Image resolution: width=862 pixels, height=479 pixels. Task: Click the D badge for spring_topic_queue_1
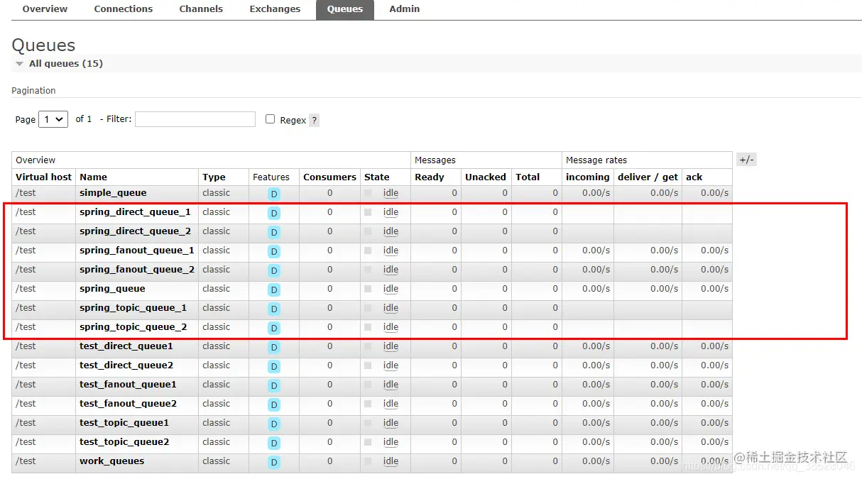(274, 309)
